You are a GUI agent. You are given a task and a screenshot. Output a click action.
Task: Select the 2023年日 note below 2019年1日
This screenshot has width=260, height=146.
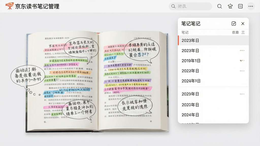click(x=213, y=71)
